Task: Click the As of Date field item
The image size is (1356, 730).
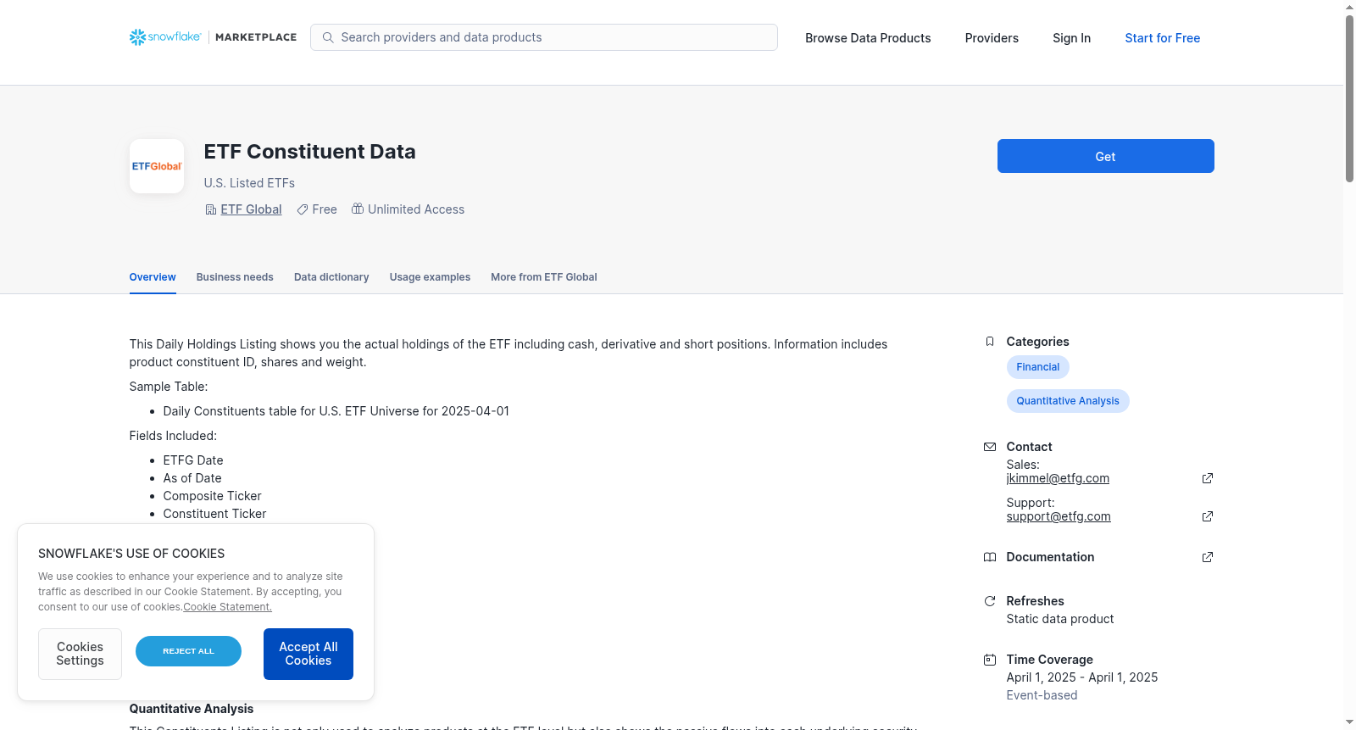Action: 192,478
